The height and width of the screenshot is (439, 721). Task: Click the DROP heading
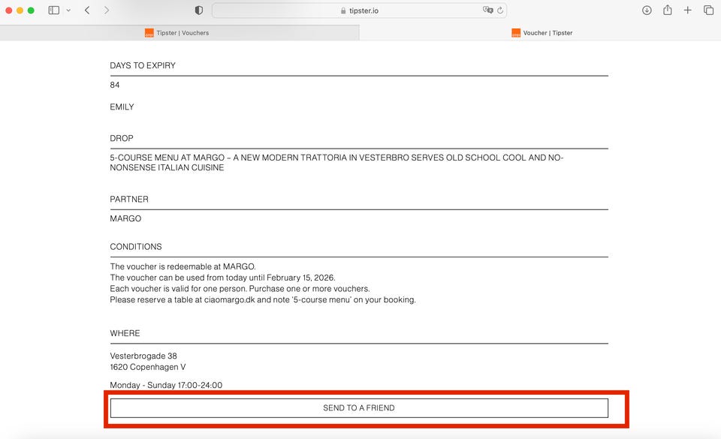point(122,138)
